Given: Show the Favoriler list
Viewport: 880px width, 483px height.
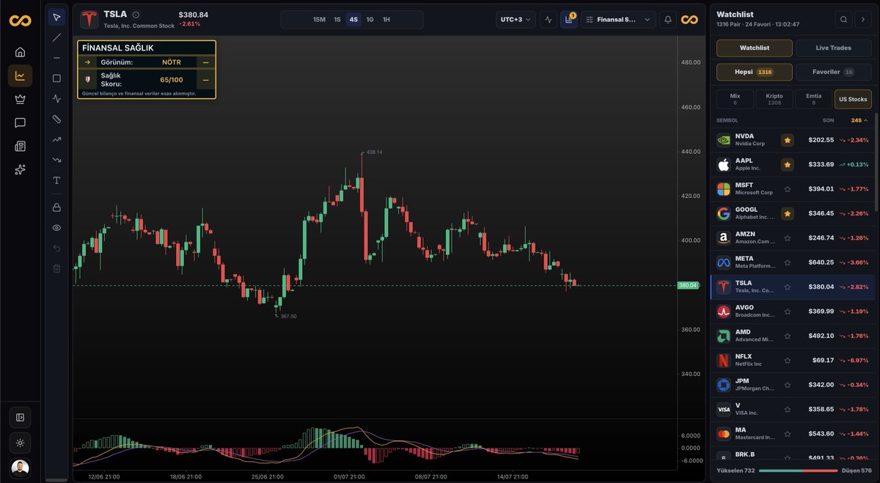Looking at the screenshot, I should pos(833,72).
